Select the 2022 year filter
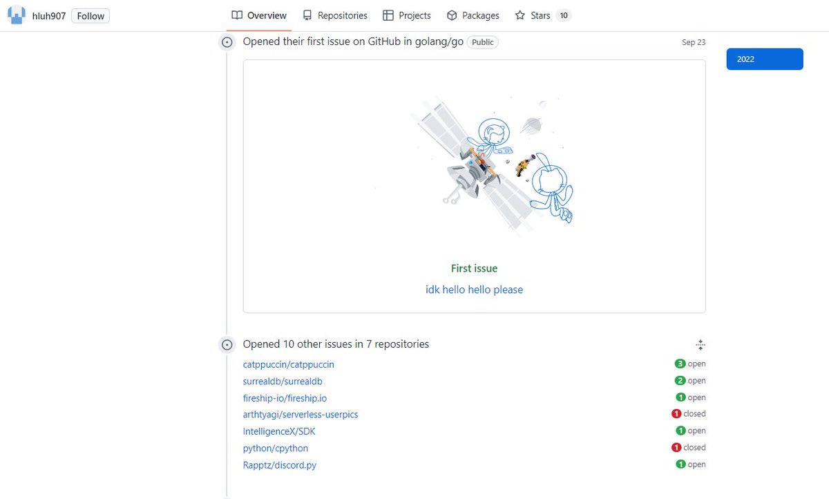The image size is (829, 499). tap(765, 59)
